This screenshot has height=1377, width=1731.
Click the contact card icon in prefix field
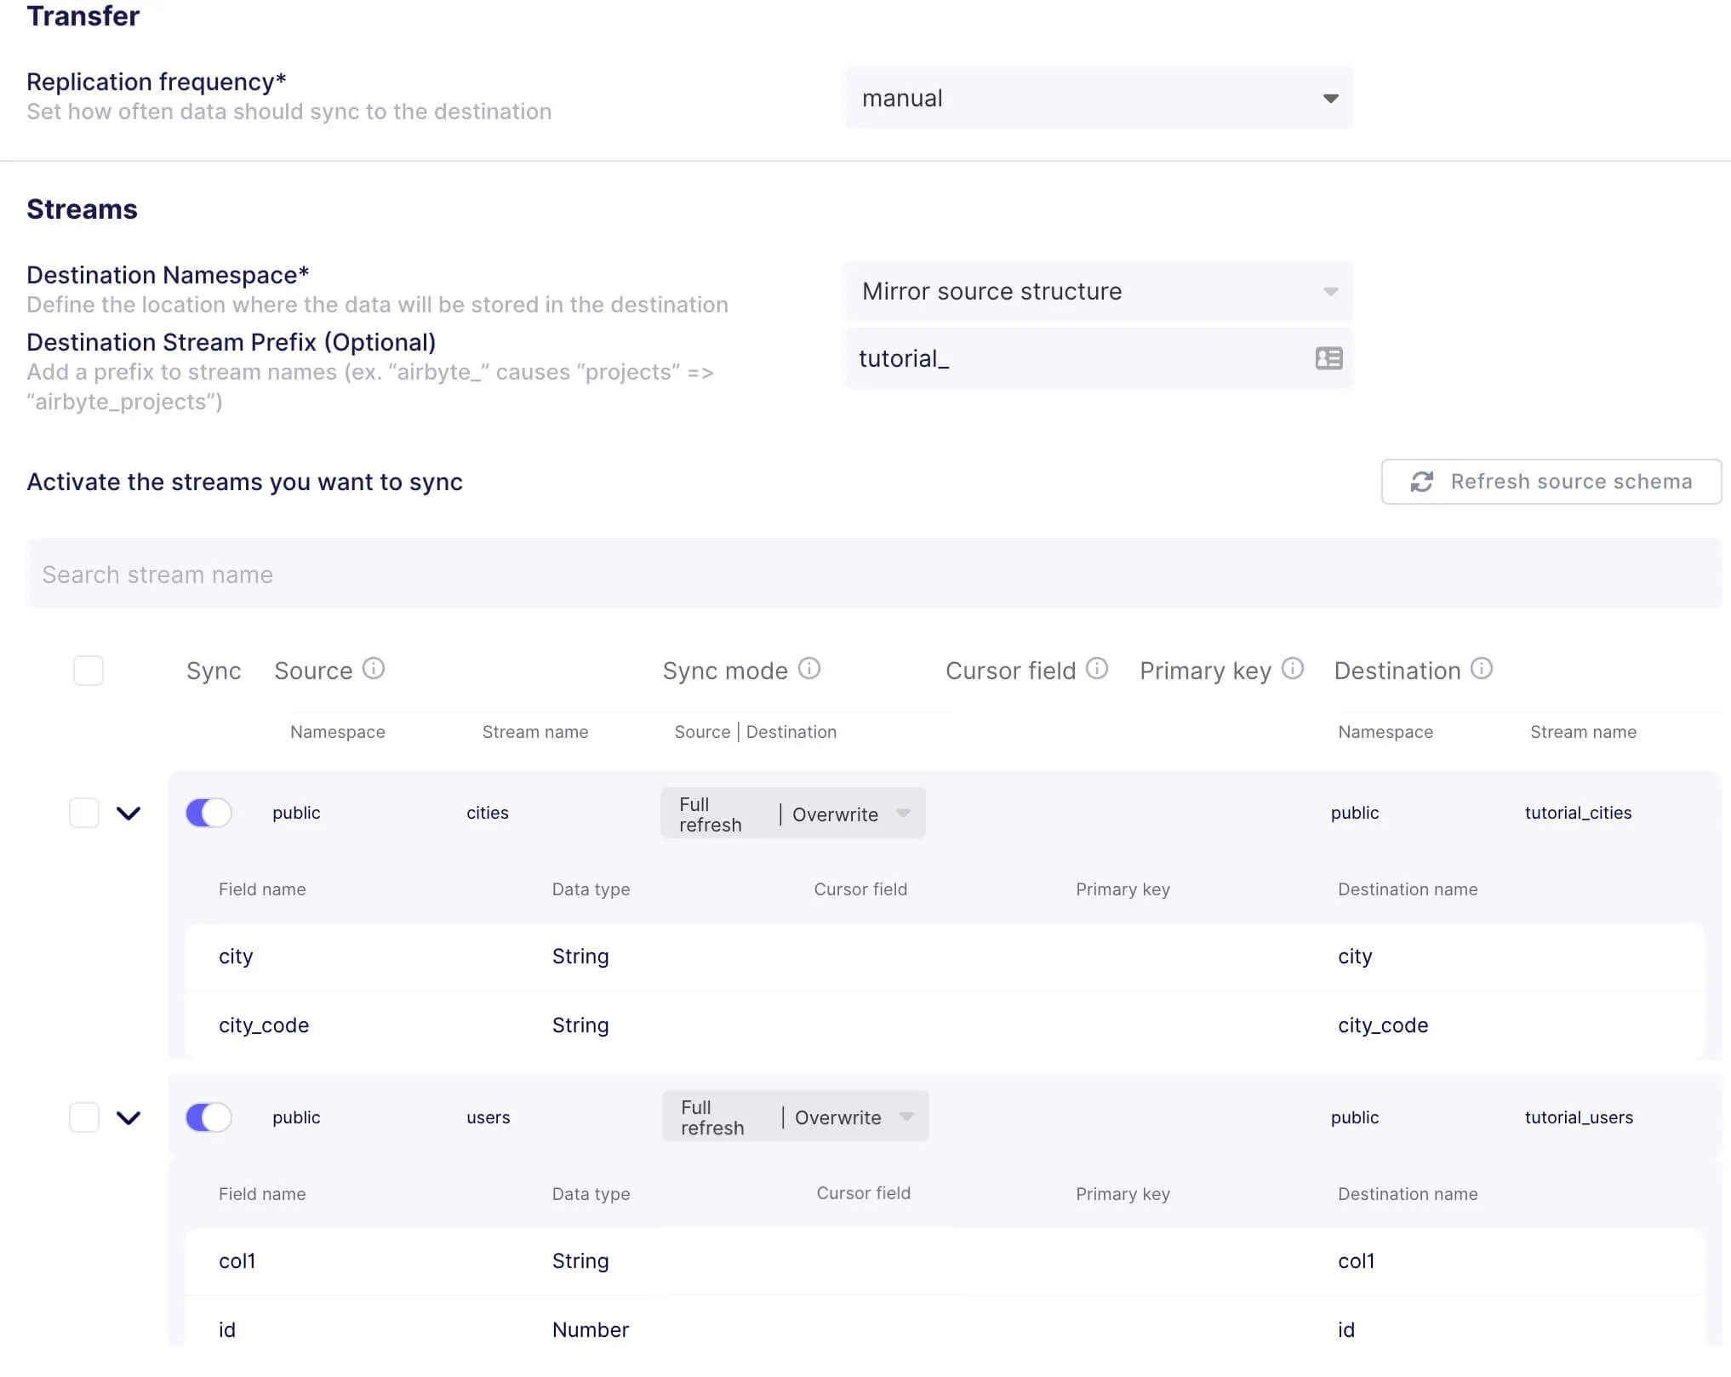coord(1328,358)
